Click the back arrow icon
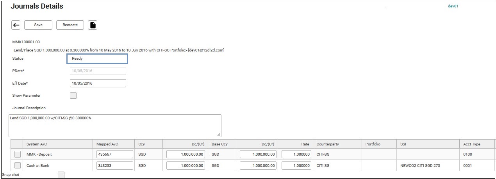The height and width of the screenshot is (179, 496). pos(16,25)
